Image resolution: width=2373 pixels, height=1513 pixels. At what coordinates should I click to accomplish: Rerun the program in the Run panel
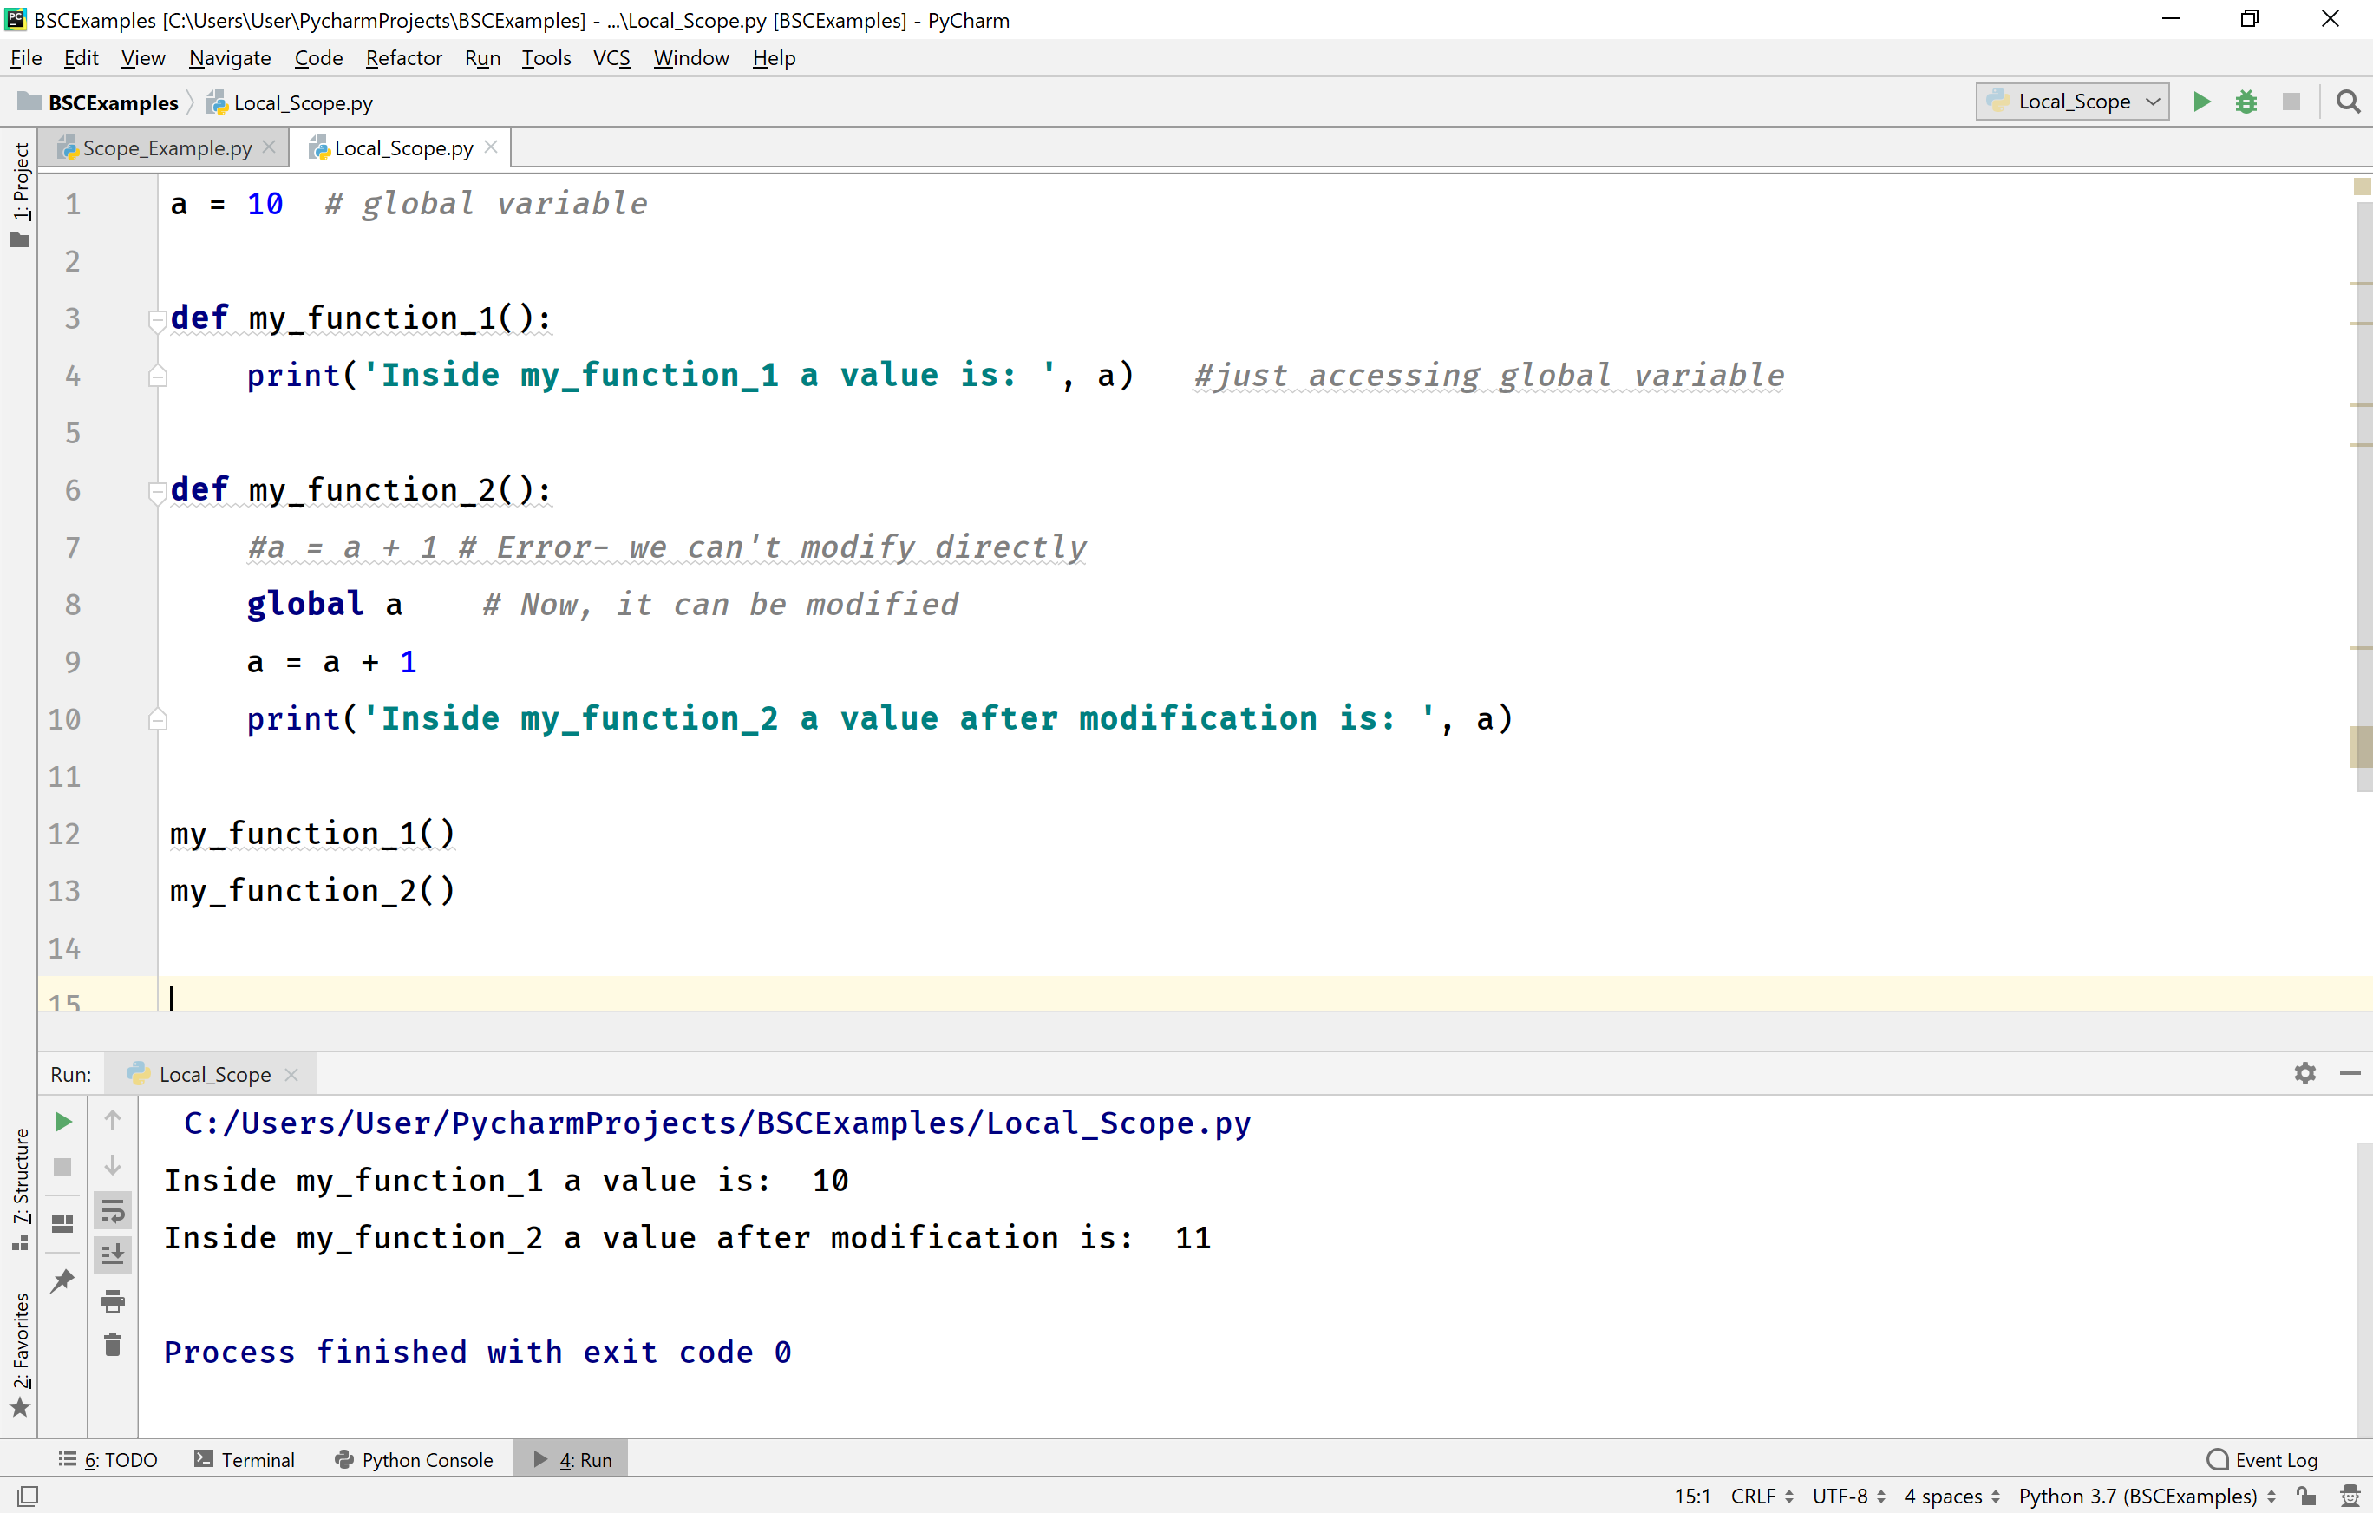pos(62,1121)
